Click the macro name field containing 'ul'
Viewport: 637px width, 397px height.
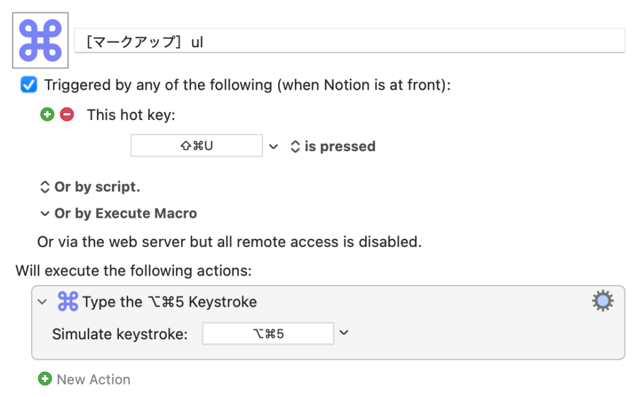pyautogui.click(x=348, y=42)
